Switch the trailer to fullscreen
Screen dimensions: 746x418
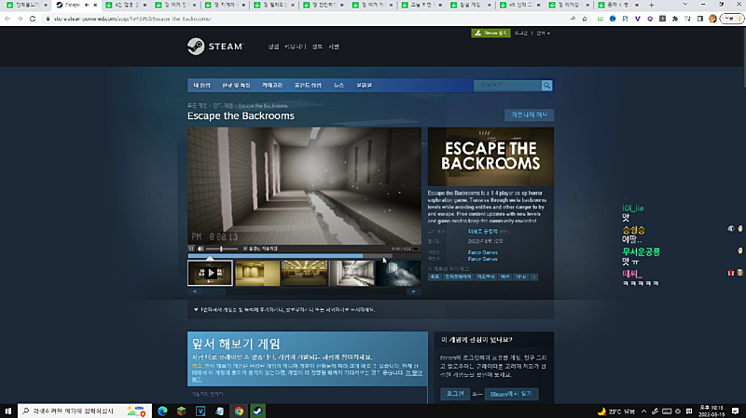(x=416, y=249)
